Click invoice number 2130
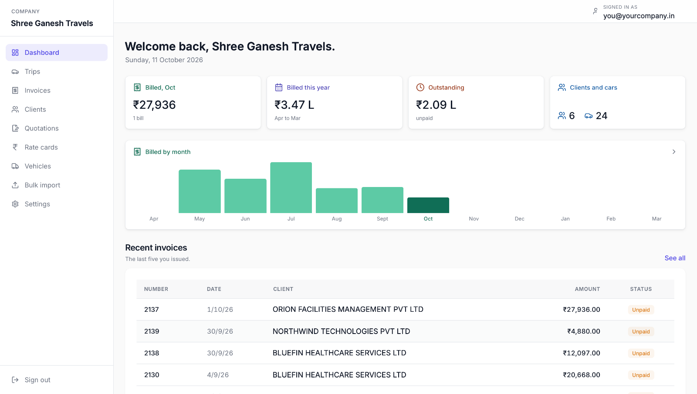This screenshot has width=697, height=394. pyautogui.click(x=152, y=375)
